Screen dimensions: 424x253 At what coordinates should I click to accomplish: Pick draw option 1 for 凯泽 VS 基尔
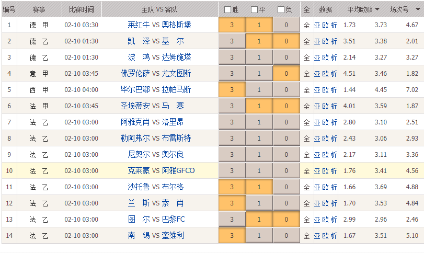[x=259, y=41]
